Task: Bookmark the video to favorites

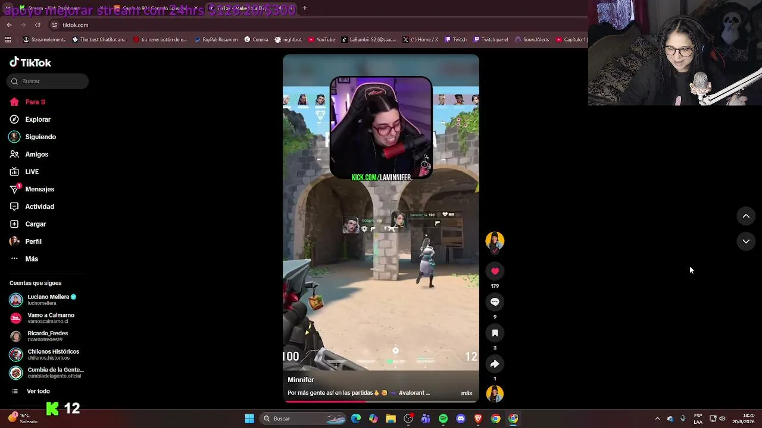Action: (x=495, y=333)
